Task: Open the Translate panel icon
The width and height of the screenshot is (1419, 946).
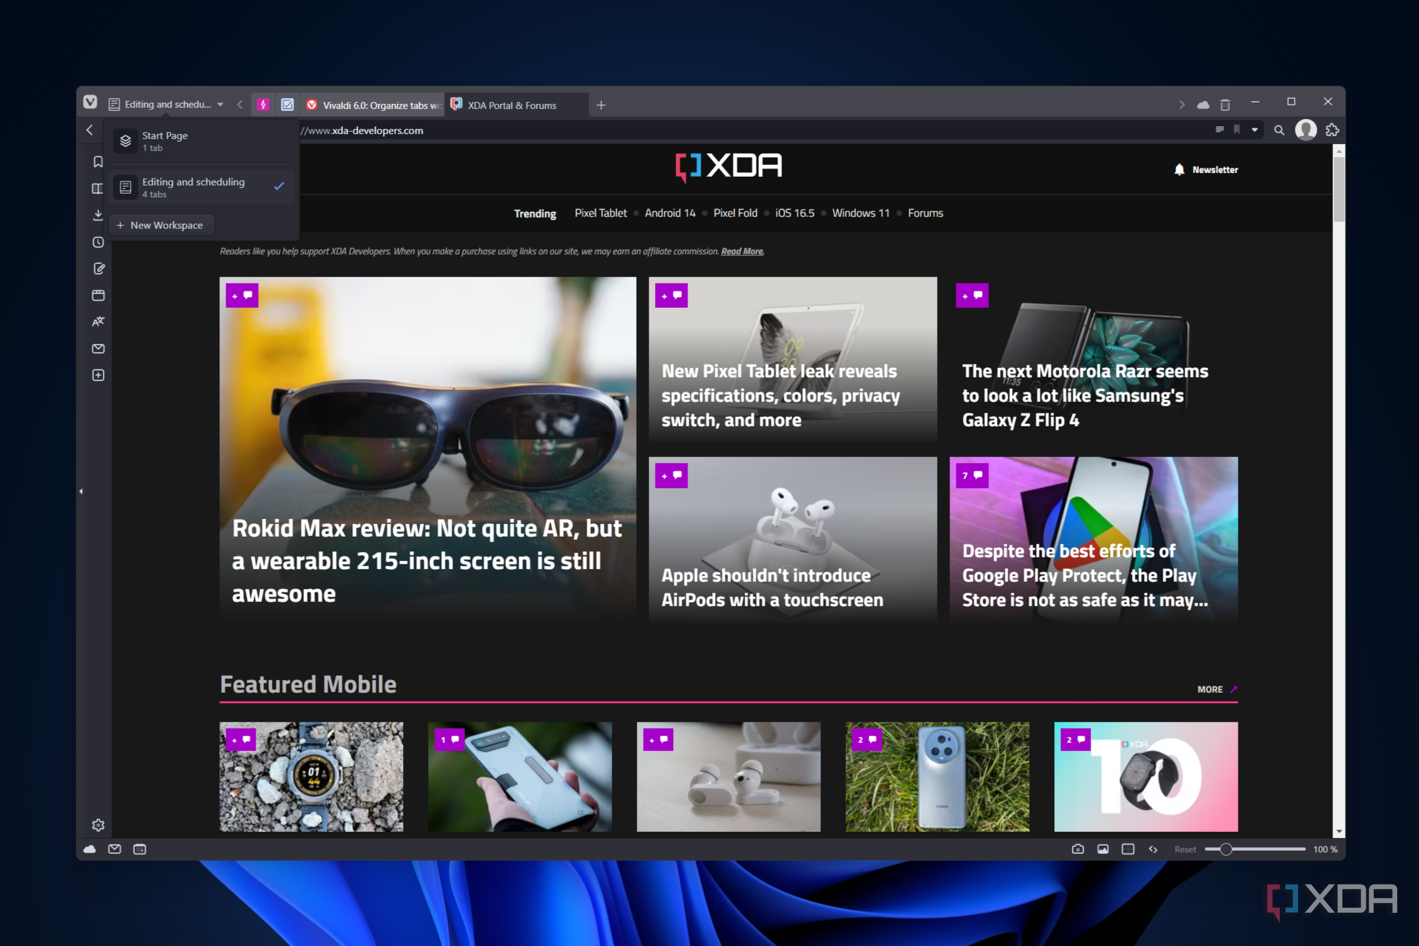Action: coord(98,322)
